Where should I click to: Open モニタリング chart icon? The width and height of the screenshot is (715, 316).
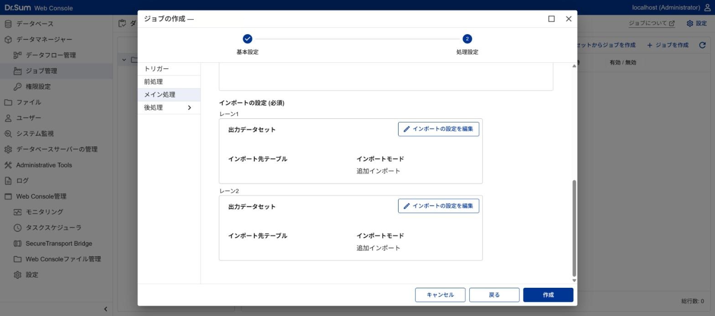pyautogui.click(x=17, y=212)
